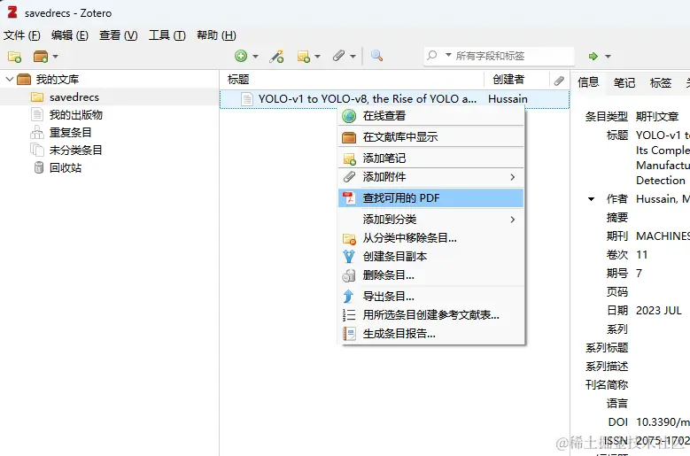Choose 在线查看 from the context menu
The height and width of the screenshot is (456, 690).
click(x=431, y=116)
